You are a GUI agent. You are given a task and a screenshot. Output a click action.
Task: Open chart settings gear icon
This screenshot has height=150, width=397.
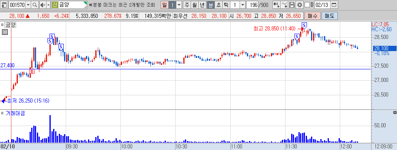coord(300,5)
